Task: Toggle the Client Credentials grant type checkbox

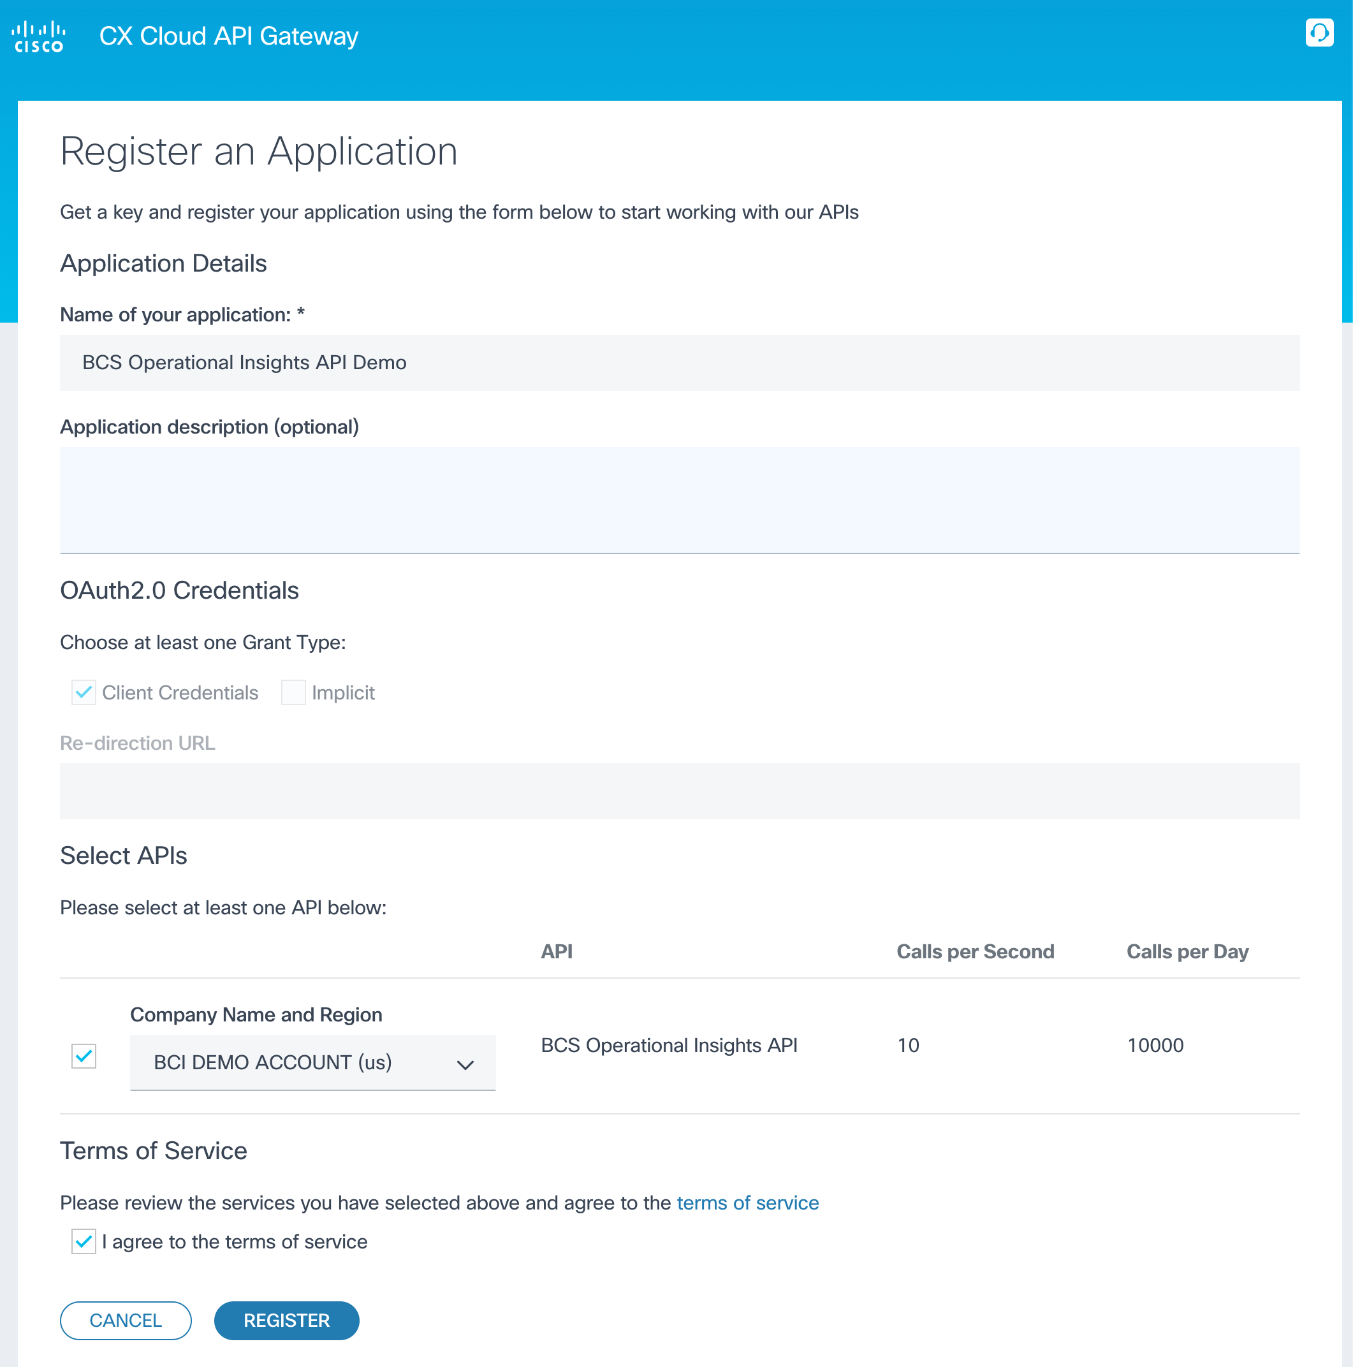Action: 84,692
